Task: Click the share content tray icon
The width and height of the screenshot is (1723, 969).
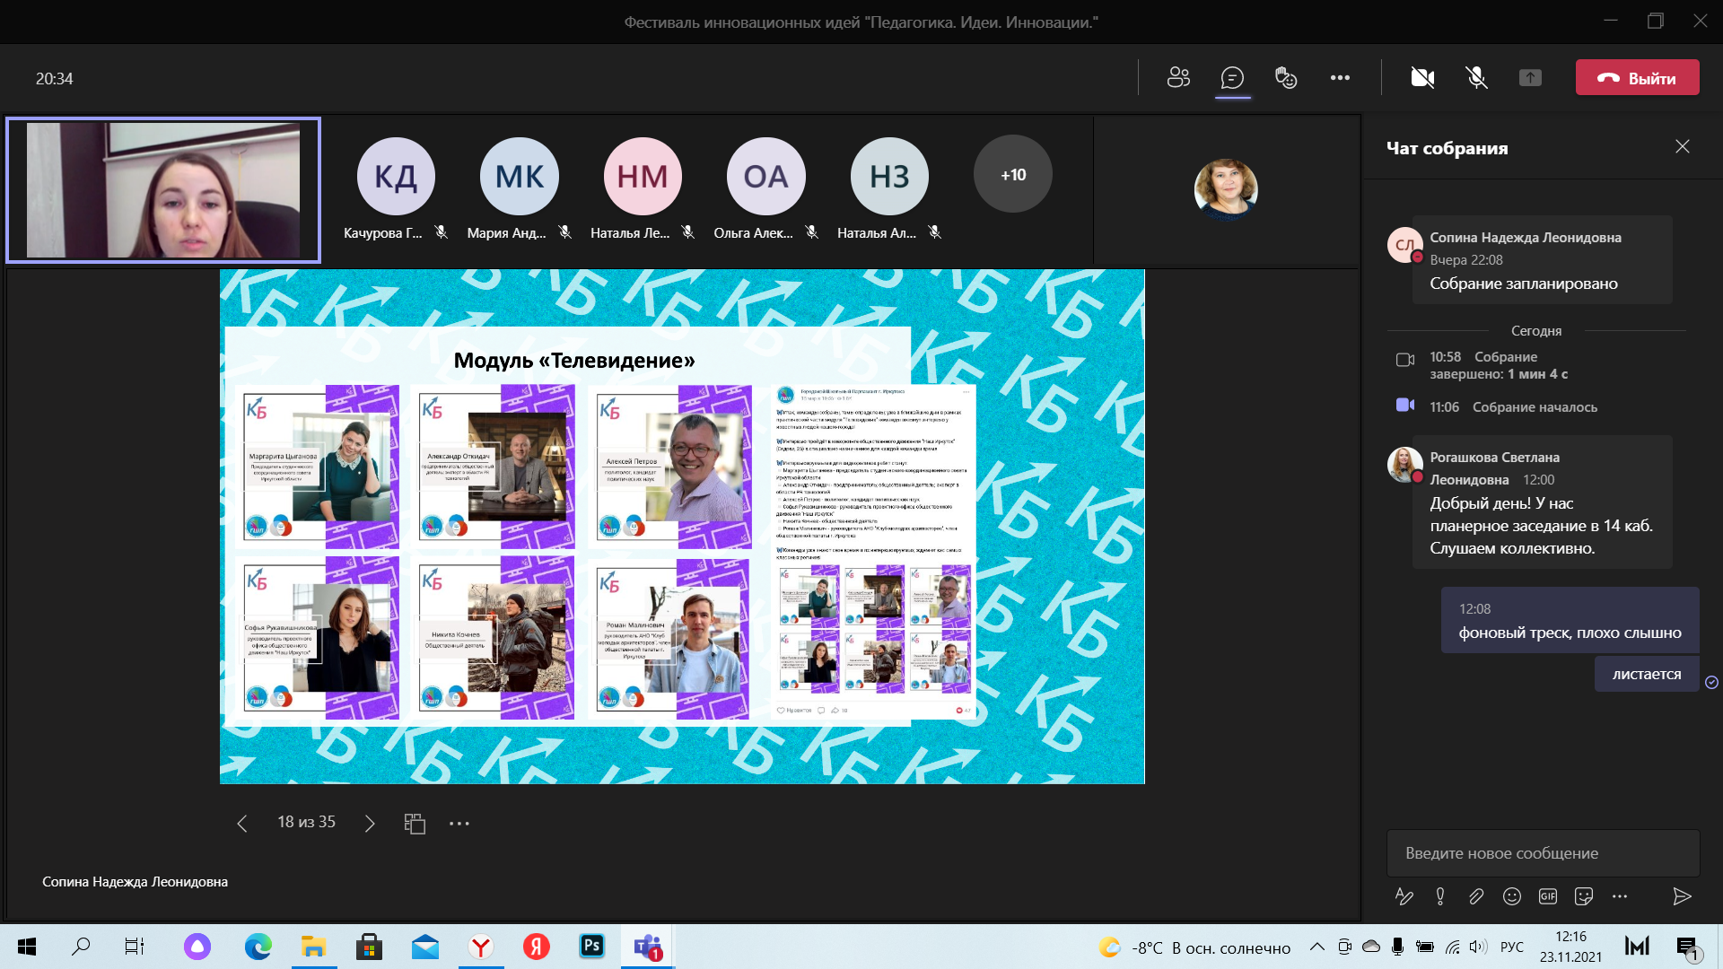Action: (1530, 78)
